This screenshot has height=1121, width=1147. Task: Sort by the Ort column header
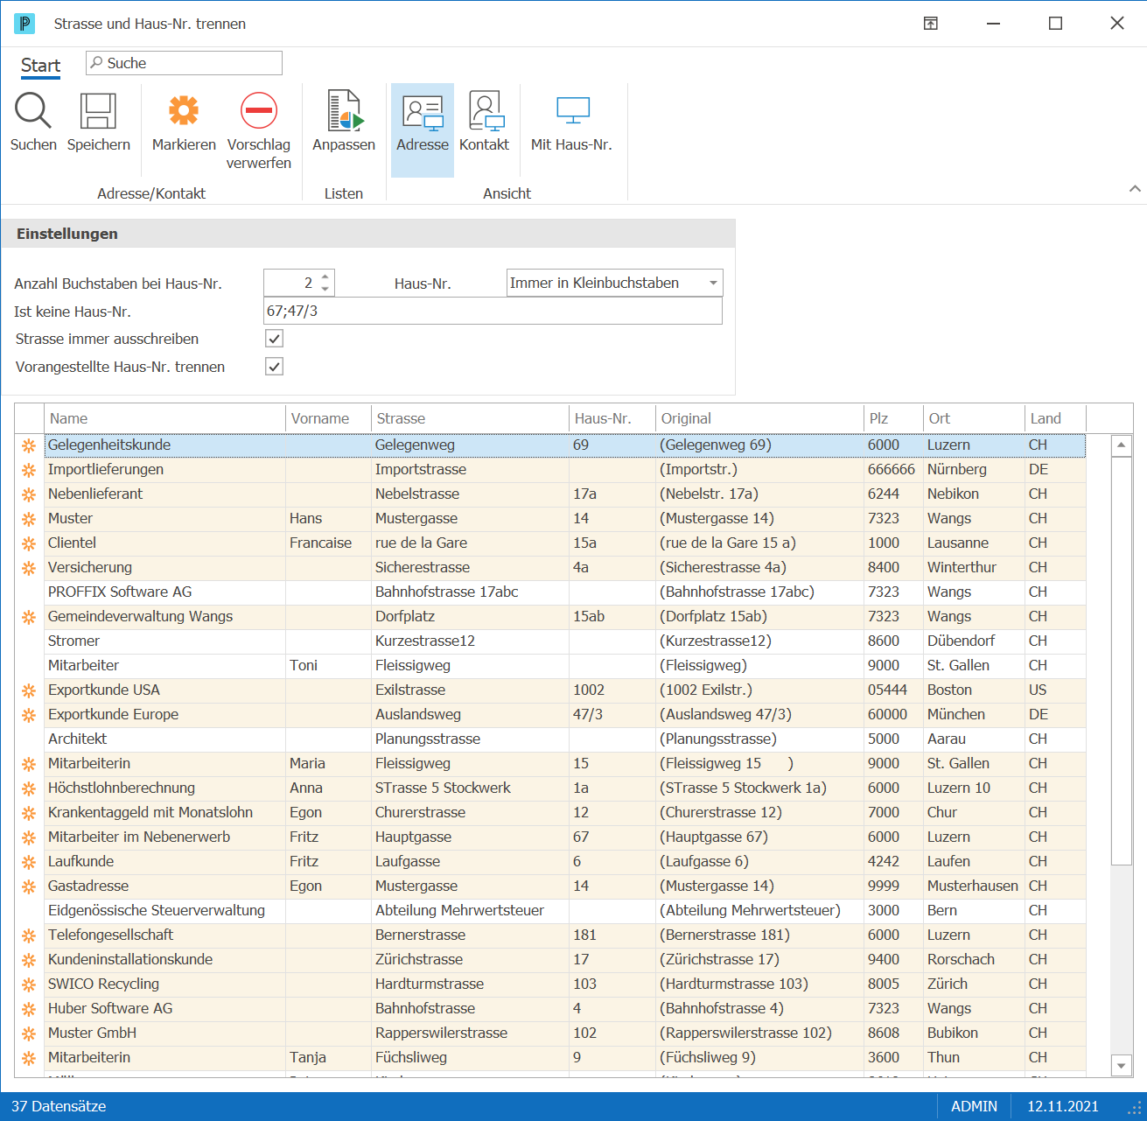coord(973,418)
